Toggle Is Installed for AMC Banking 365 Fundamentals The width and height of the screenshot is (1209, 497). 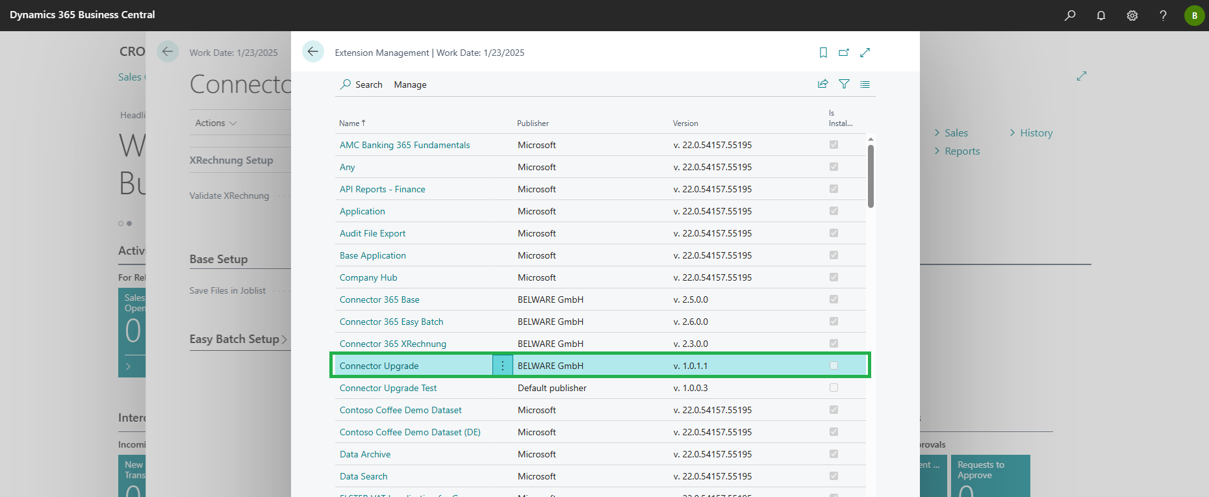(834, 145)
